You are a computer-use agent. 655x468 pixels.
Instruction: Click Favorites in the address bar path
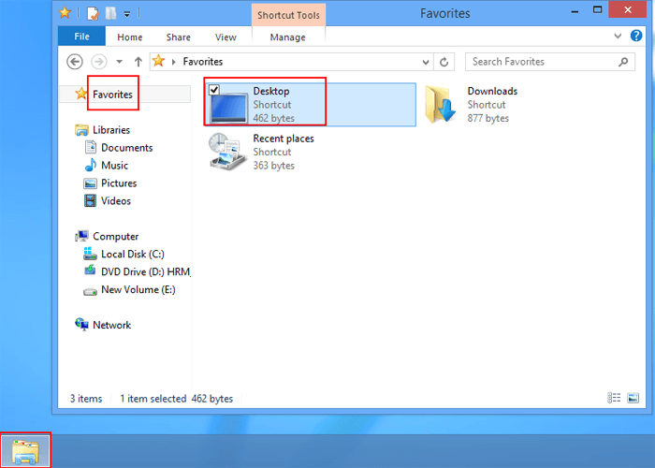[x=203, y=62]
